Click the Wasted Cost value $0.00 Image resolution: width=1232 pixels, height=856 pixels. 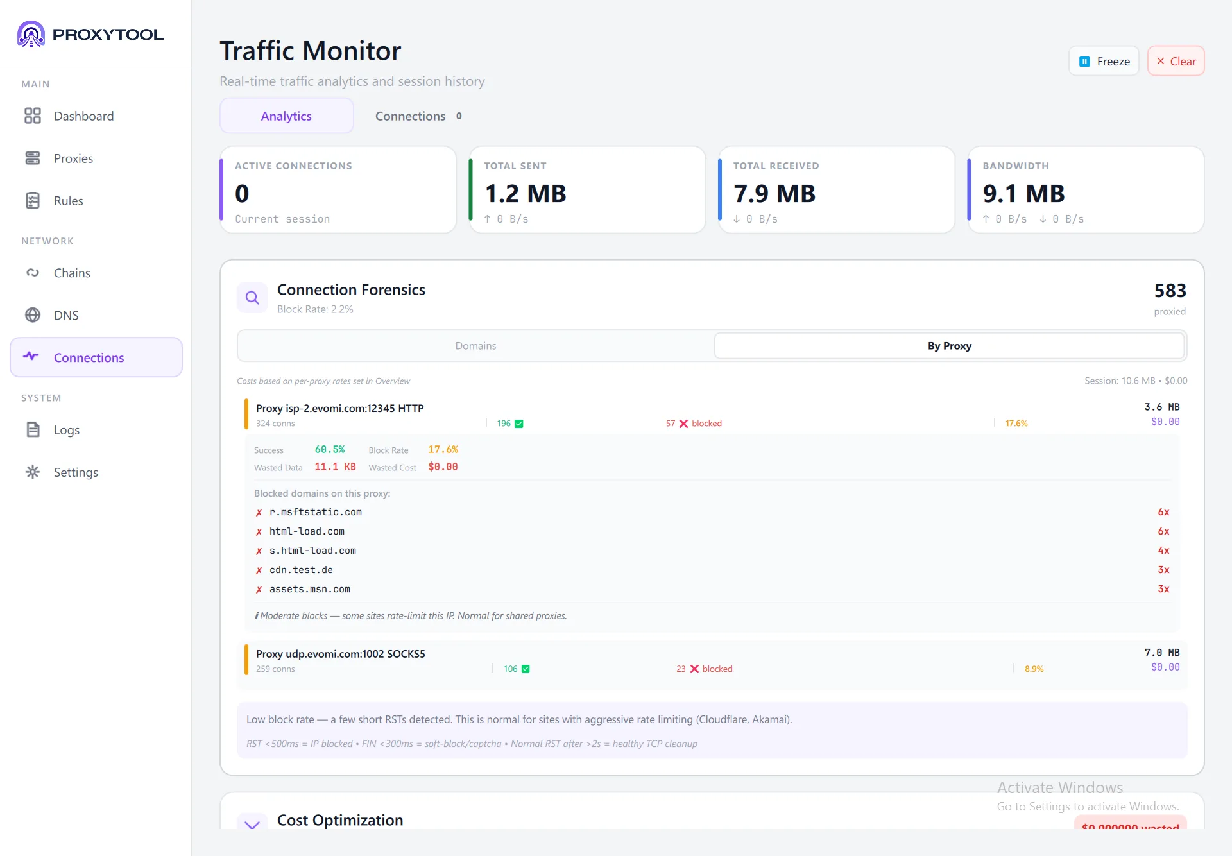click(443, 467)
